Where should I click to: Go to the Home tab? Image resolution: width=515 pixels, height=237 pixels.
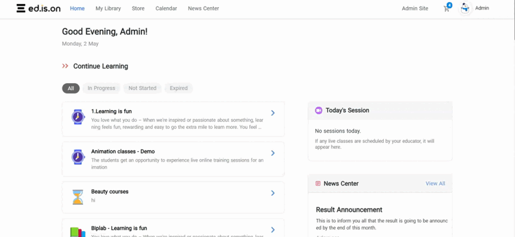tap(77, 8)
